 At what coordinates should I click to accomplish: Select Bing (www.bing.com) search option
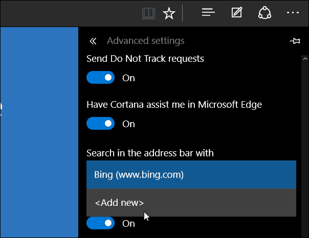(x=191, y=175)
